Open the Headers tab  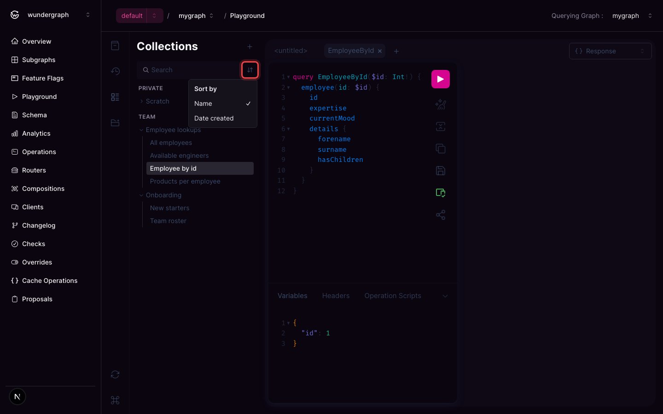[x=336, y=296]
